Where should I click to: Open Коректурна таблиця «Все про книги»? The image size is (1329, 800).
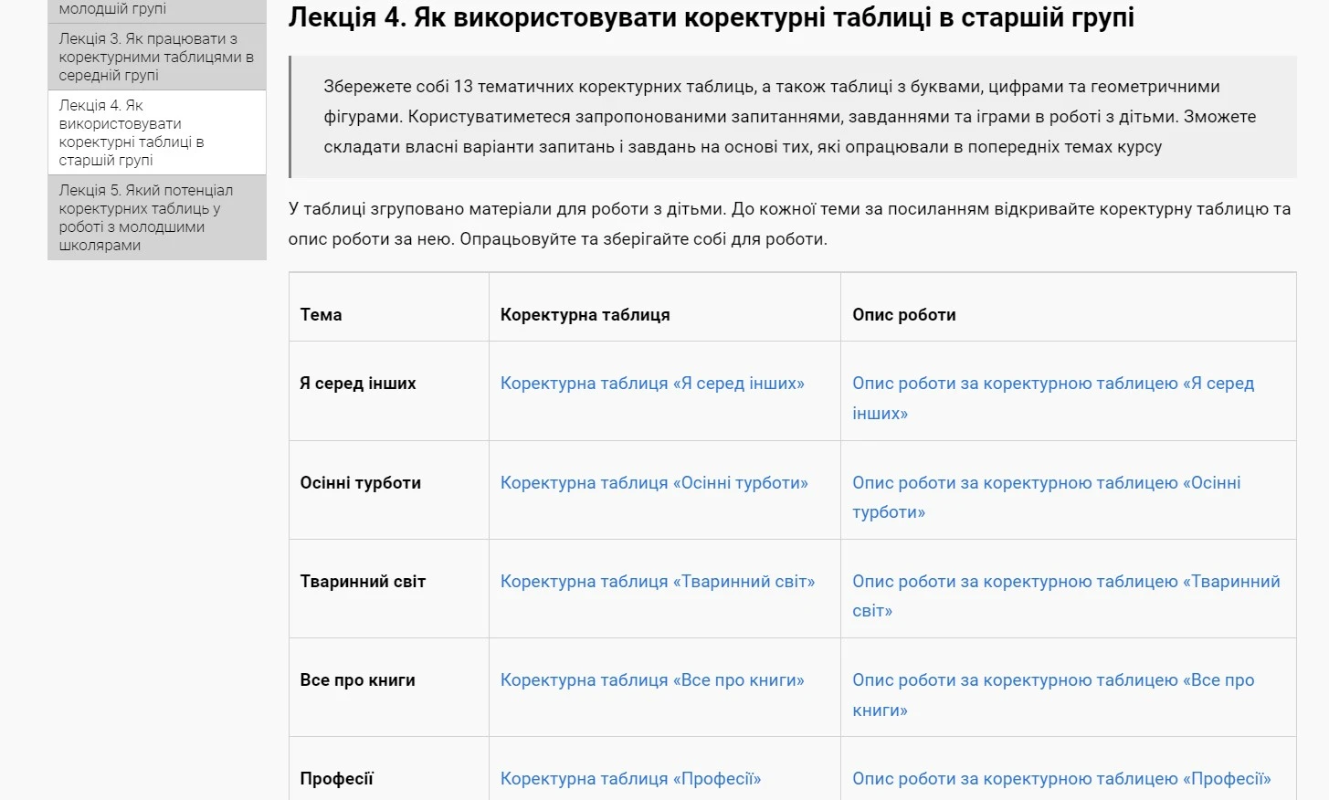(651, 679)
